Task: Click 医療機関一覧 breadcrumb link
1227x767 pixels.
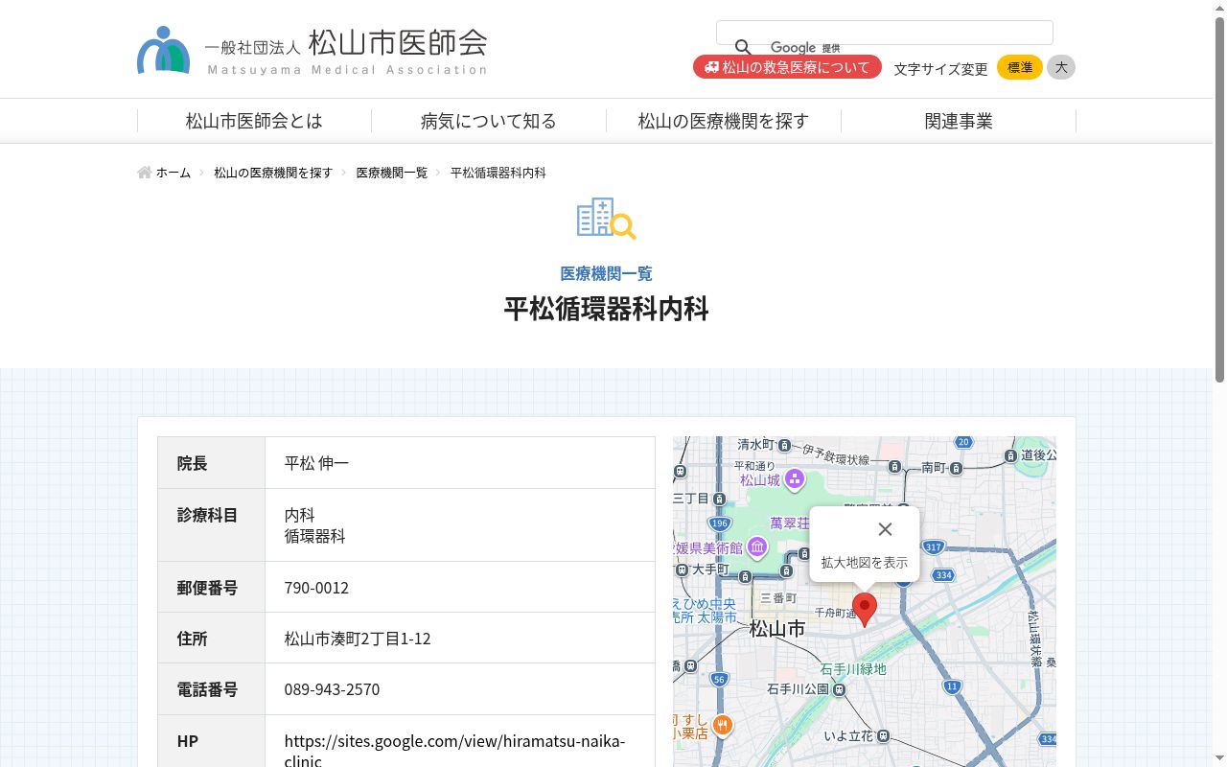Action: 392,173
